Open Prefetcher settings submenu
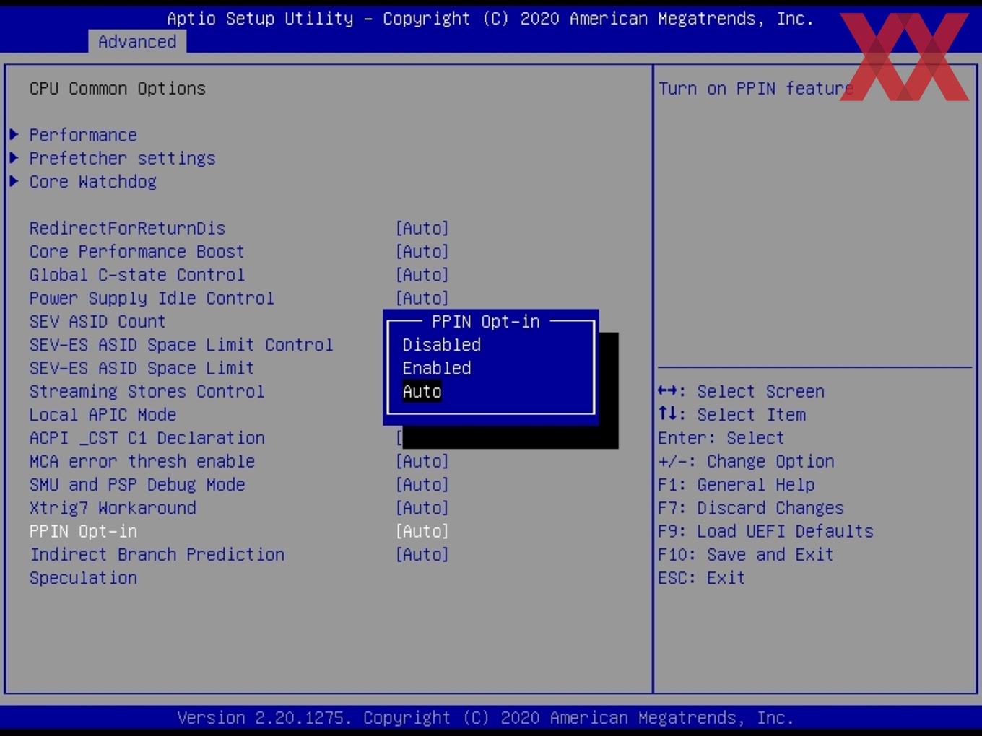The width and height of the screenshot is (982, 736). pyautogui.click(x=122, y=158)
